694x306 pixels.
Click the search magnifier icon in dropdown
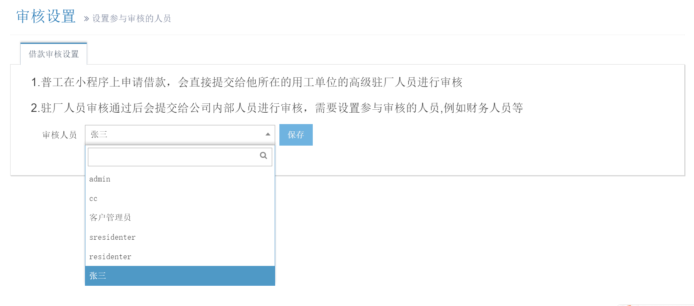(263, 156)
